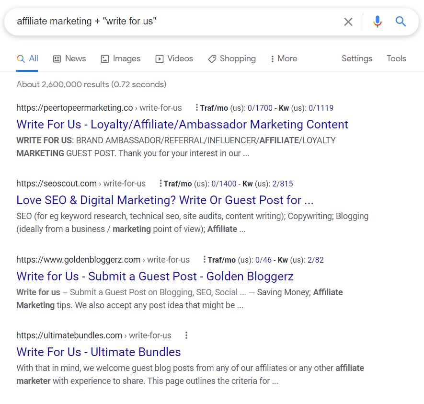The image size is (424, 404).
Task: Open the Write For Us - Ultimate Bundles result
Action: pyautogui.click(x=99, y=352)
